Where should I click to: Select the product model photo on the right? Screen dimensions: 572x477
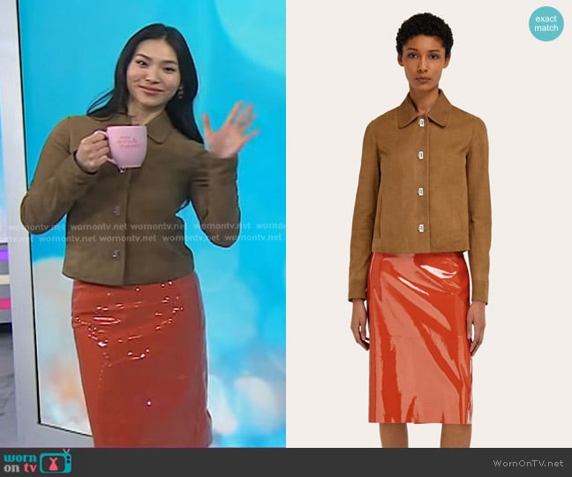click(x=429, y=223)
